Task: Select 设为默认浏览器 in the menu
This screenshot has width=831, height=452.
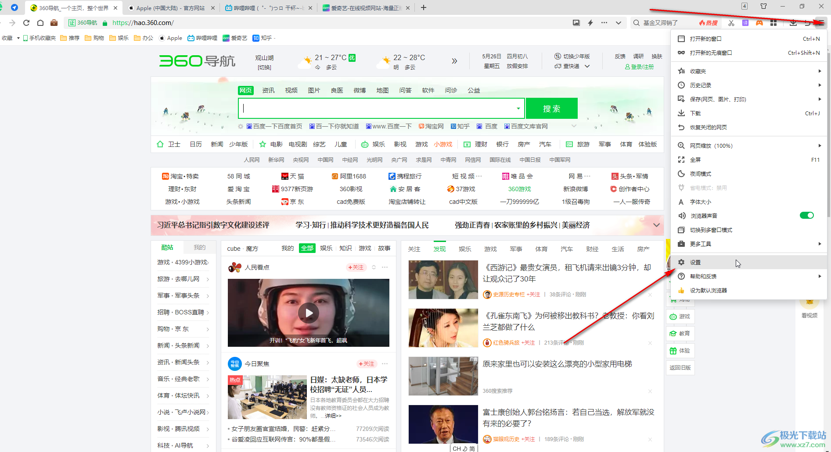Action: [x=748, y=290]
